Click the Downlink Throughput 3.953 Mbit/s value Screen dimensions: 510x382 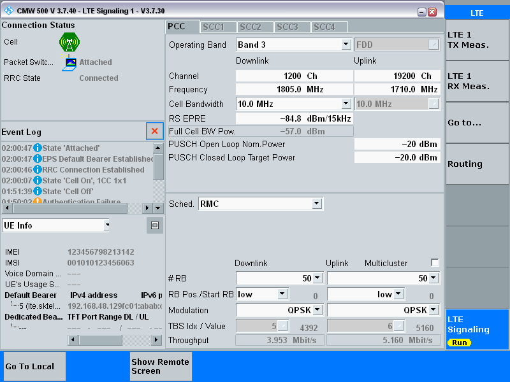[280, 340]
